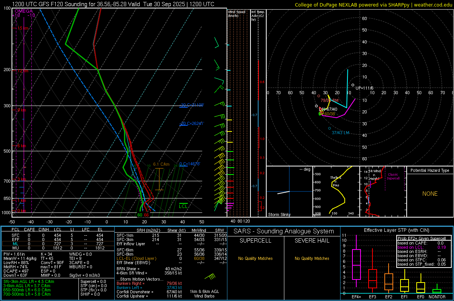The width and height of the screenshot is (454, 301).
Task: Click the BRN Shear = 40 m2/s2 value
Action: pos(149,269)
